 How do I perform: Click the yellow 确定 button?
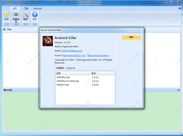[x=131, y=37]
